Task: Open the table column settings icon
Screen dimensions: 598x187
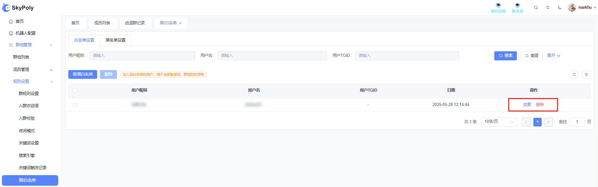Action: point(586,74)
